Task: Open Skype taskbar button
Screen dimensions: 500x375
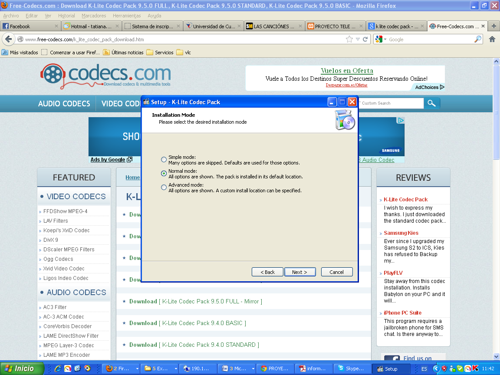Action: point(352,368)
